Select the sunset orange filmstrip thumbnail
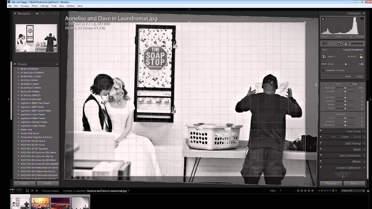The height and width of the screenshot is (209, 372). (40, 203)
